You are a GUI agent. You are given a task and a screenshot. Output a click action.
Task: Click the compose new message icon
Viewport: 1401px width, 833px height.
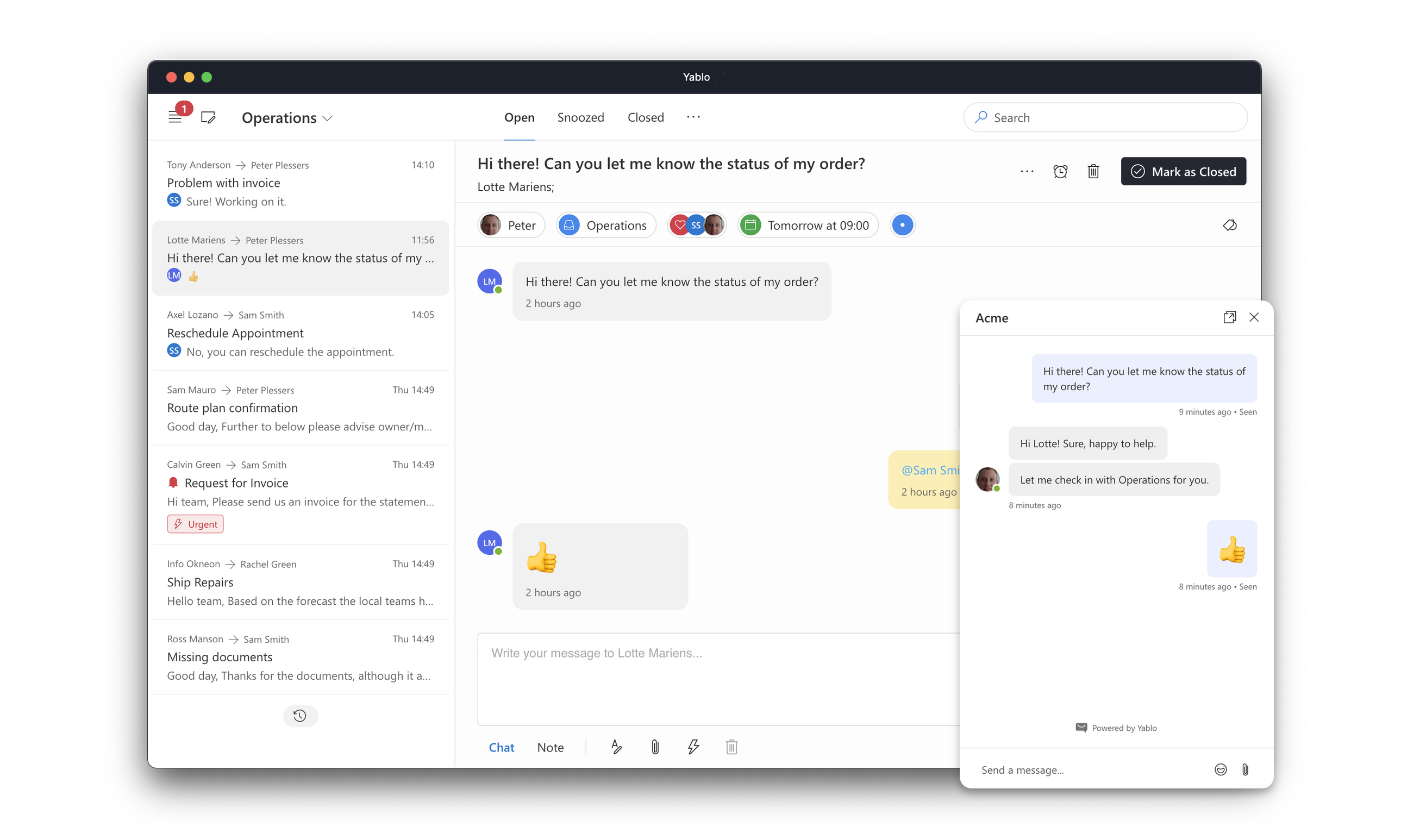coord(208,117)
